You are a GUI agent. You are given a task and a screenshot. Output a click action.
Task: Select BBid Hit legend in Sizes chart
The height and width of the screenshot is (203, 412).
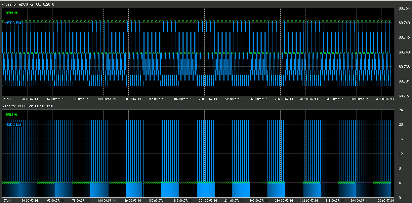tap(11, 115)
